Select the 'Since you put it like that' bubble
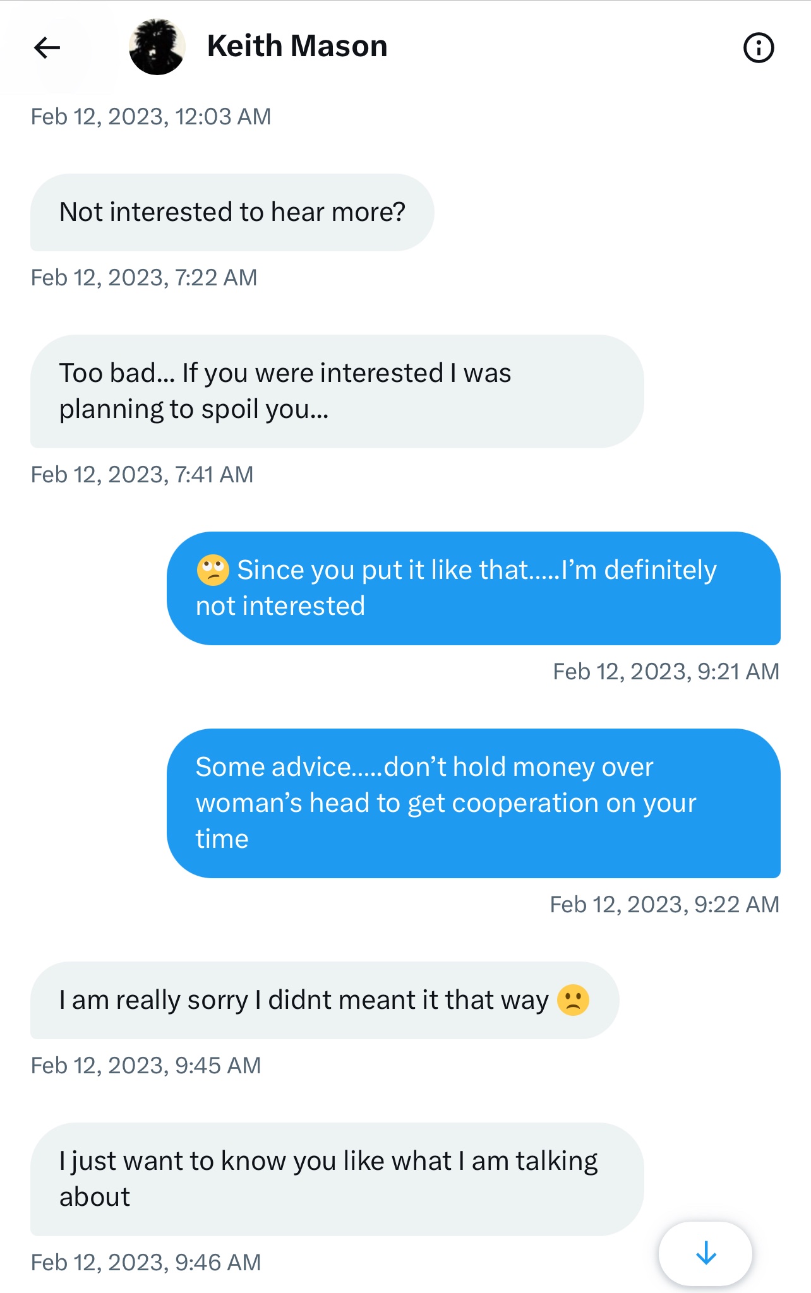The height and width of the screenshot is (1293, 811). [473, 588]
